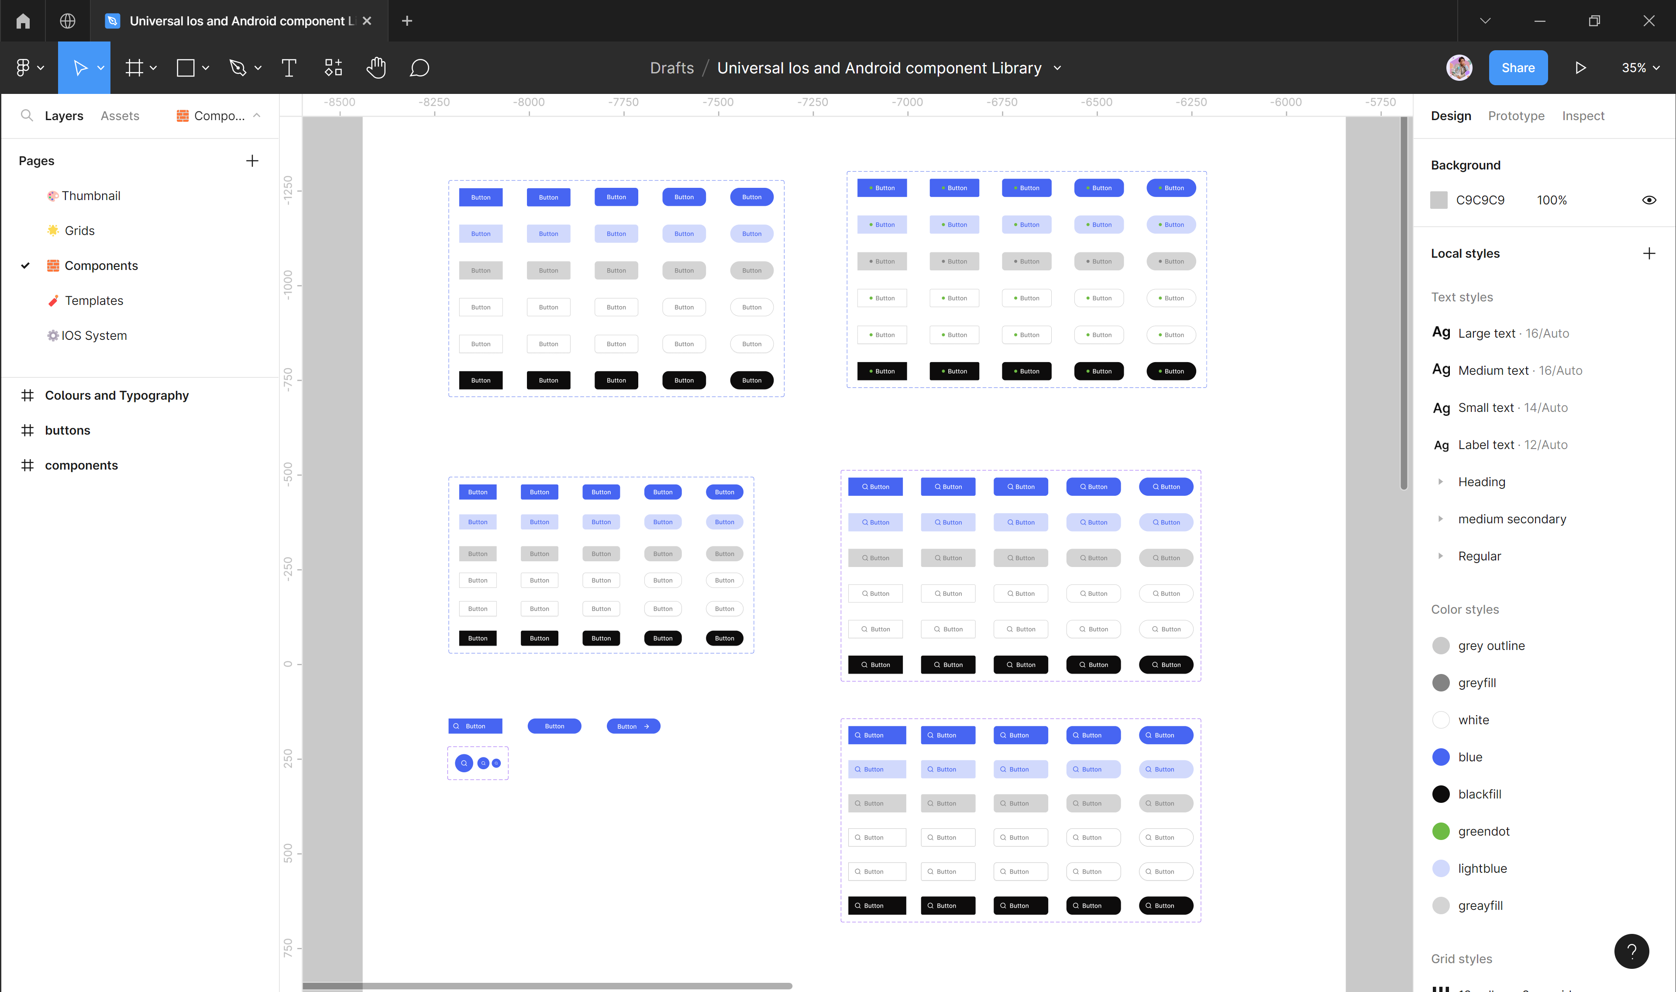The width and height of the screenshot is (1676, 992).
Task: Open the Frame tool dropdown arrow
Action: click(153, 68)
